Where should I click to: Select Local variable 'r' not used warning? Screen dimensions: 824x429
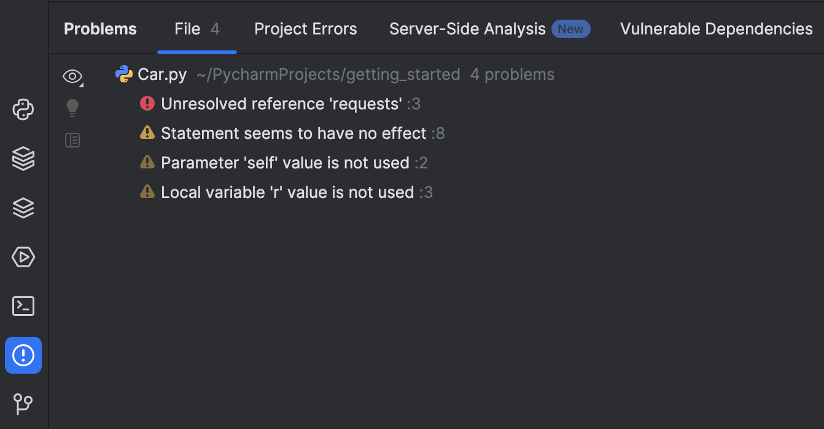pos(287,192)
